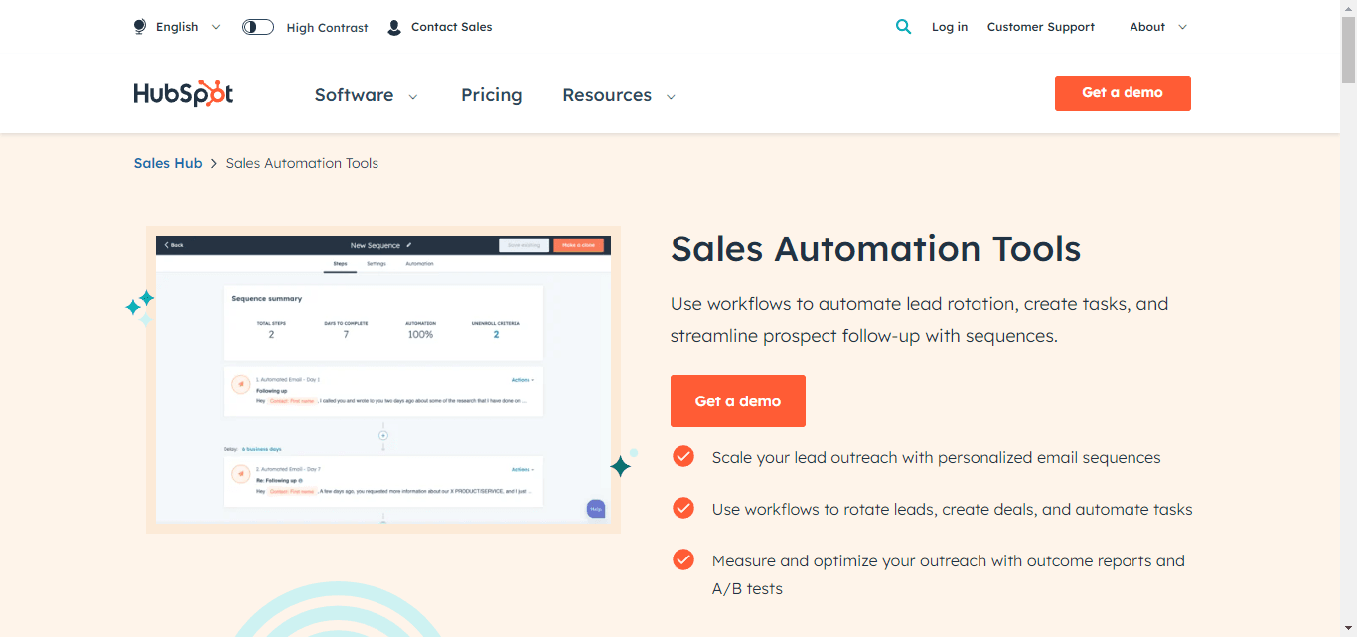Image resolution: width=1357 pixels, height=637 pixels.
Task: Open the search magnifying glass
Action: click(903, 27)
